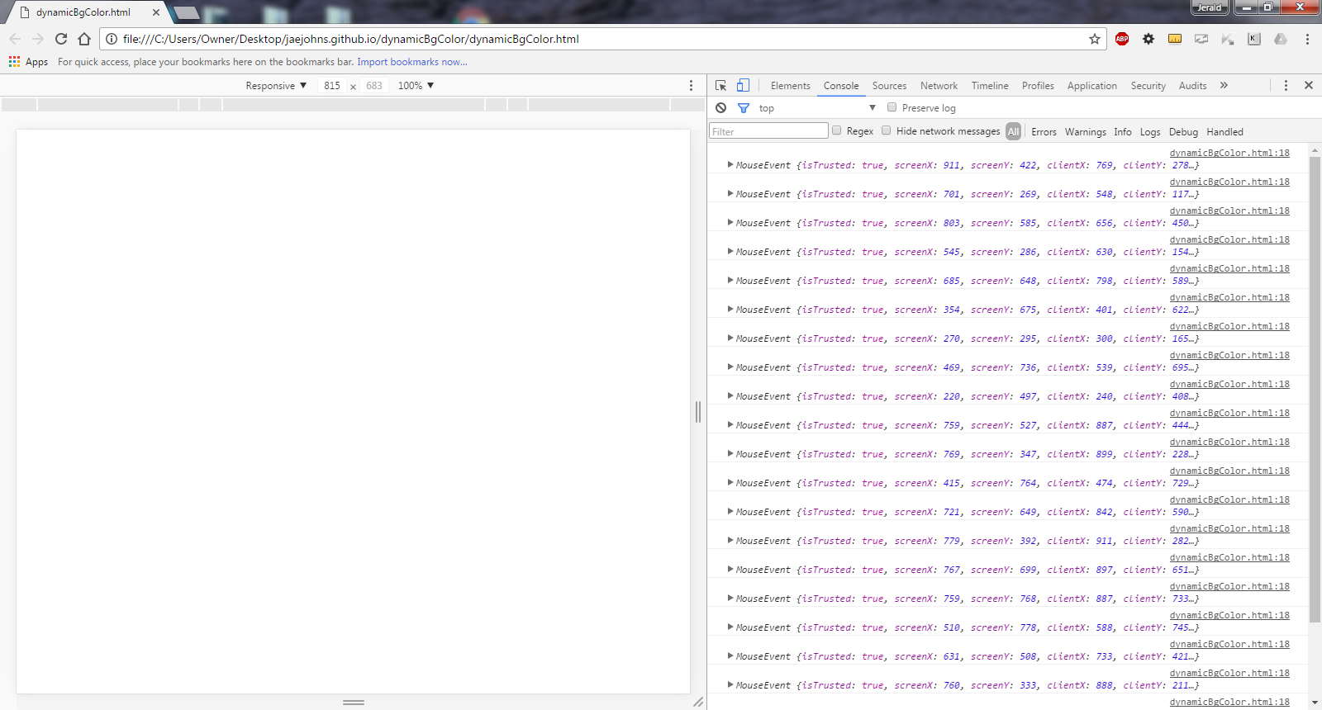Open source link above screenX 911 event
The image size is (1322, 710).
(1229, 153)
